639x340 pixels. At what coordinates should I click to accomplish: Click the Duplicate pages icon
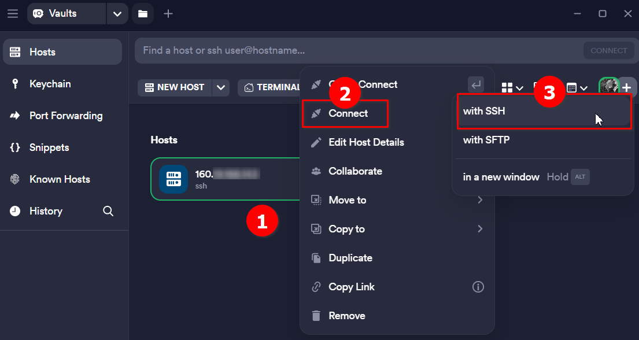(x=316, y=258)
